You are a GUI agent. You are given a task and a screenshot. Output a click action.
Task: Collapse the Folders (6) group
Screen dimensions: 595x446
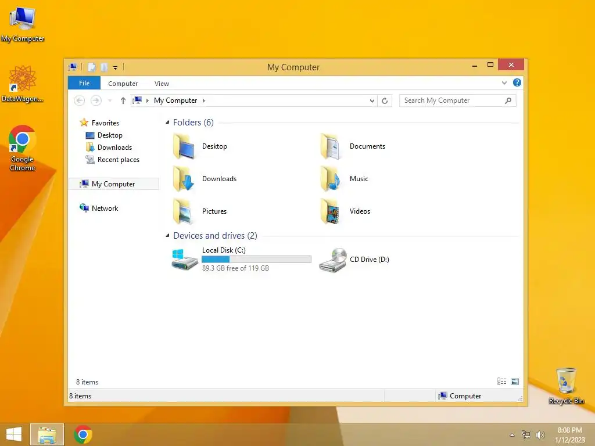coord(167,122)
